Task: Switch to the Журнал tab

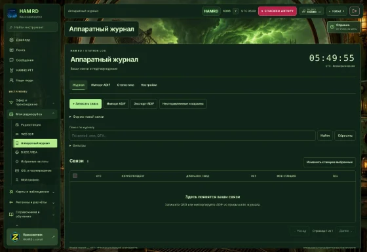Action: point(79,85)
